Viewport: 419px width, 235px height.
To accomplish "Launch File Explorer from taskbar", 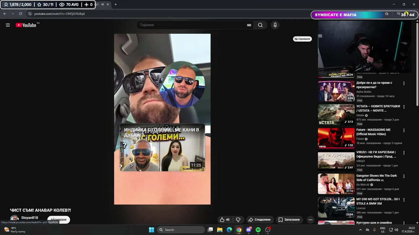I will pos(220,230).
